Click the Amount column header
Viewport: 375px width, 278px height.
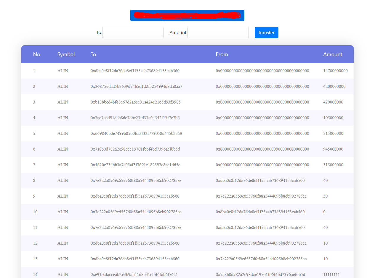pyautogui.click(x=332, y=54)
